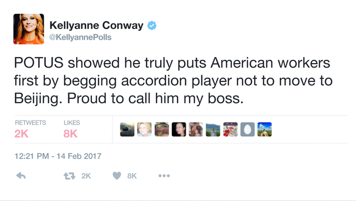Click the reply arrow icon
Image resolution: width=356 pixels, height=201 pixels.
pyautogui.click(x=21, y=176)
